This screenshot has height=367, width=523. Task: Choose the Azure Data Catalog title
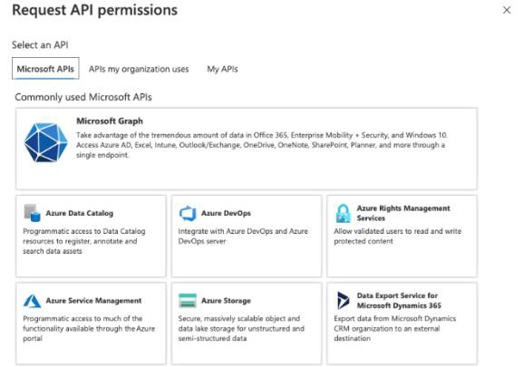pos(80,213)
